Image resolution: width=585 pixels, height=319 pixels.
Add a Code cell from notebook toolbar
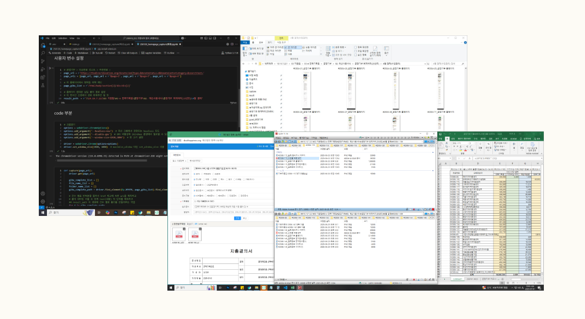(68, 53)
